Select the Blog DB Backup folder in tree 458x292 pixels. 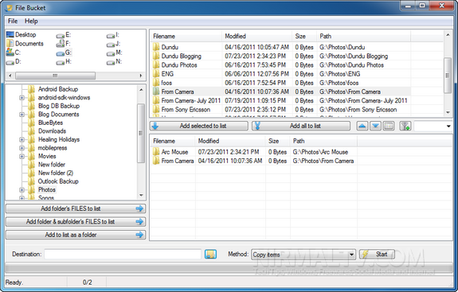click(x=59, y=106)
